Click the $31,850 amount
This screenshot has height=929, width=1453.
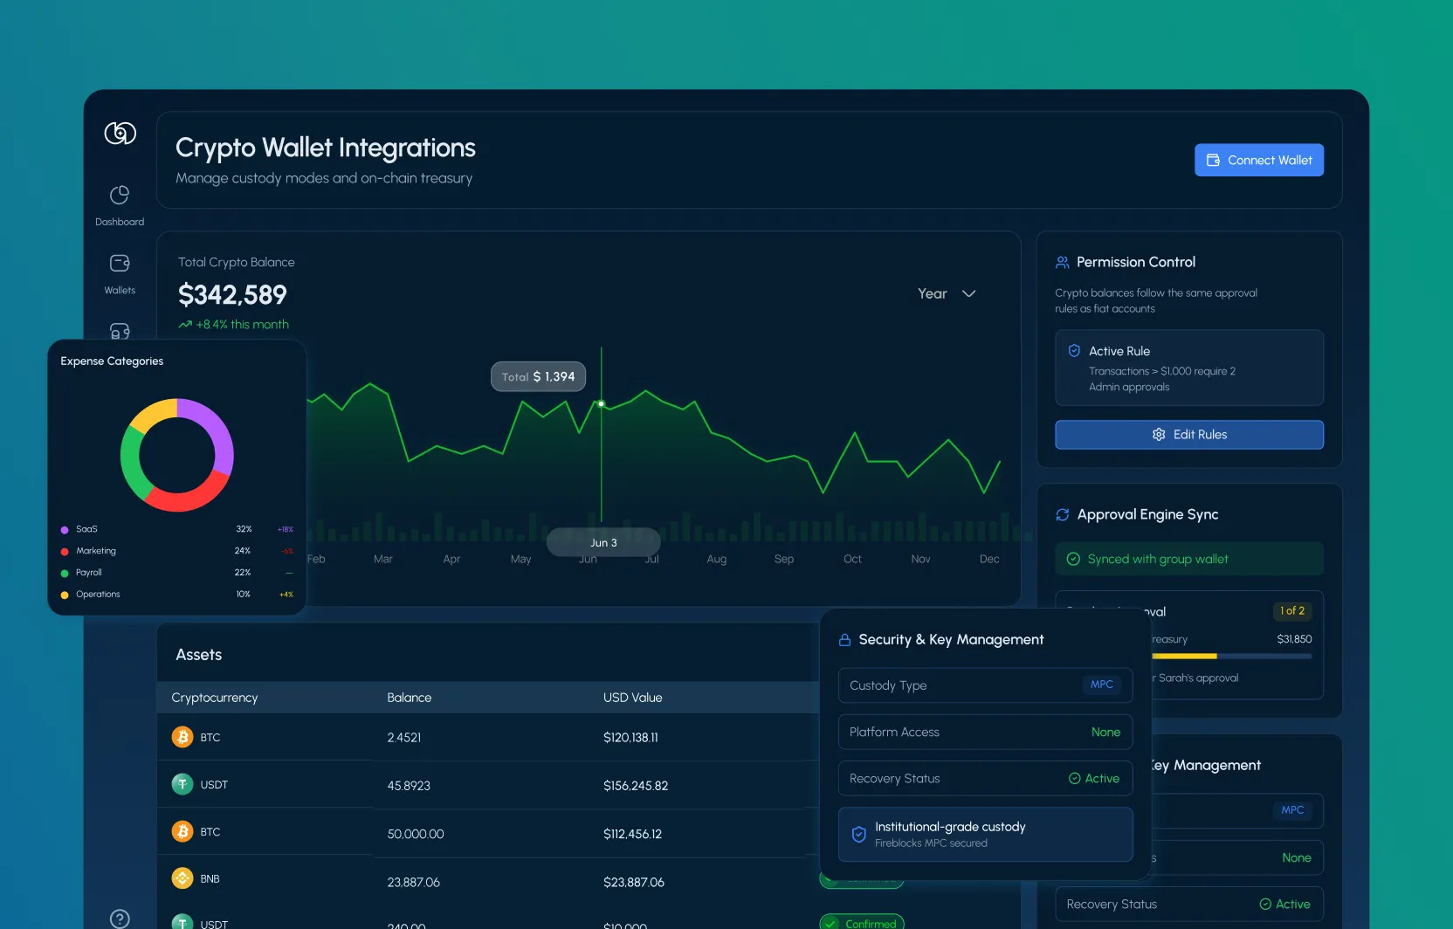tap(1294, 639)
